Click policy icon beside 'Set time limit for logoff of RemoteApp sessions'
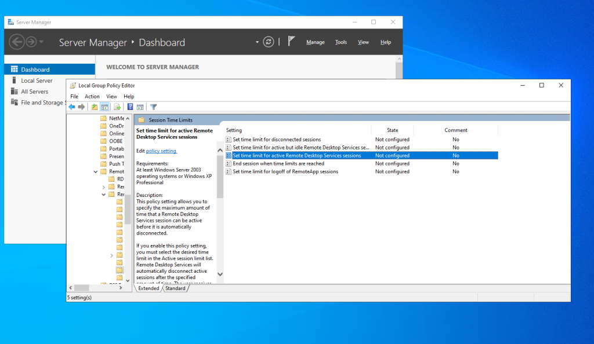 point(229,171)
